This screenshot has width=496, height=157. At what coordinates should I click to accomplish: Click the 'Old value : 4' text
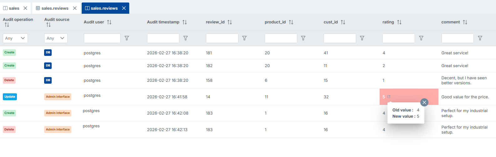pyautogui.click(x=406, y=110)
